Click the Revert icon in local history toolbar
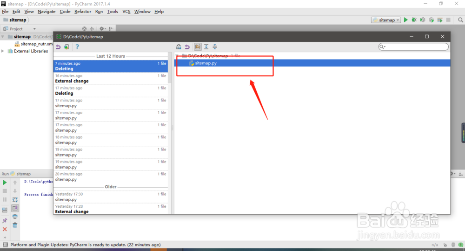465x251 pixels. coord(58,47)
